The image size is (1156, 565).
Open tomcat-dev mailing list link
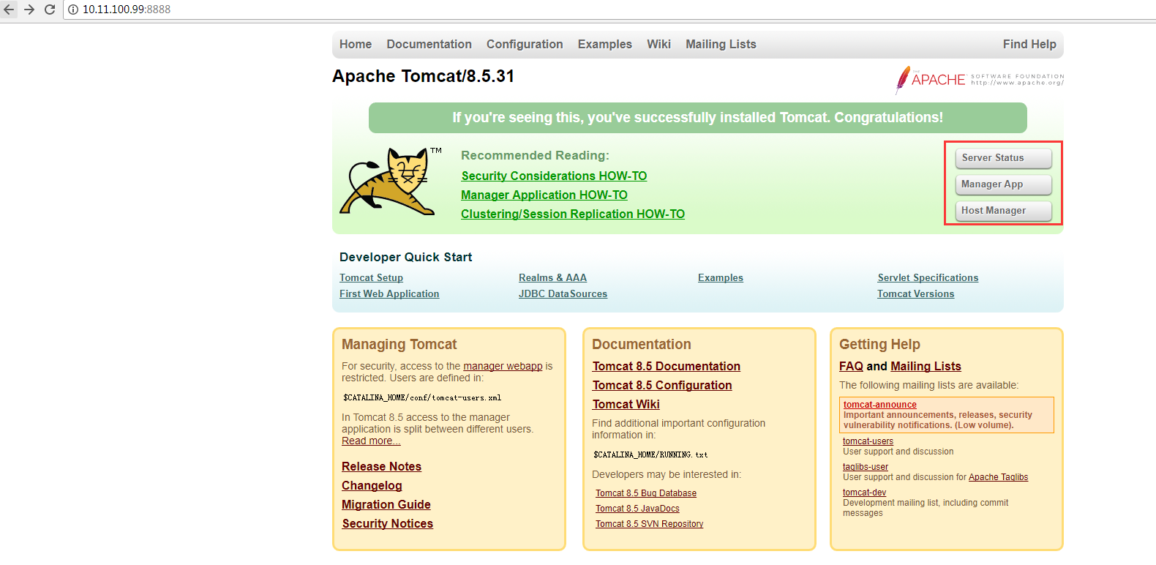864,493
